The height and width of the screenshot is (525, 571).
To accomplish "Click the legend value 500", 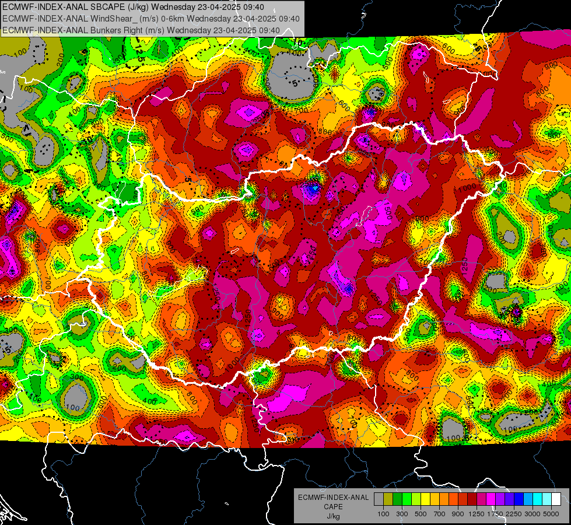I will click(x=421, y=514).
